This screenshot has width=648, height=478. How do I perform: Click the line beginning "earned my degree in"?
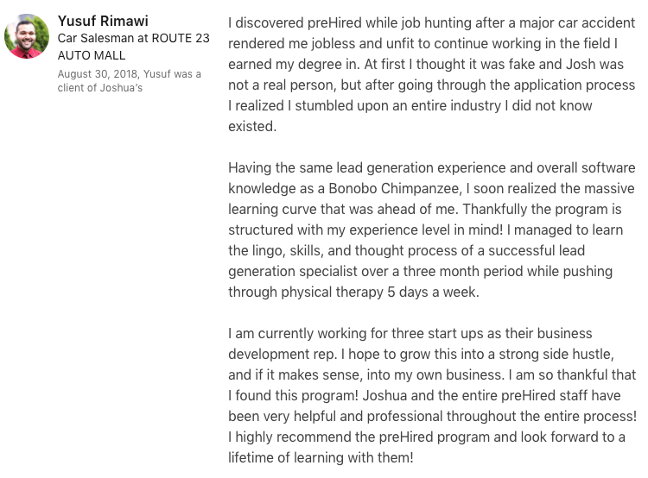pos(431,64)
